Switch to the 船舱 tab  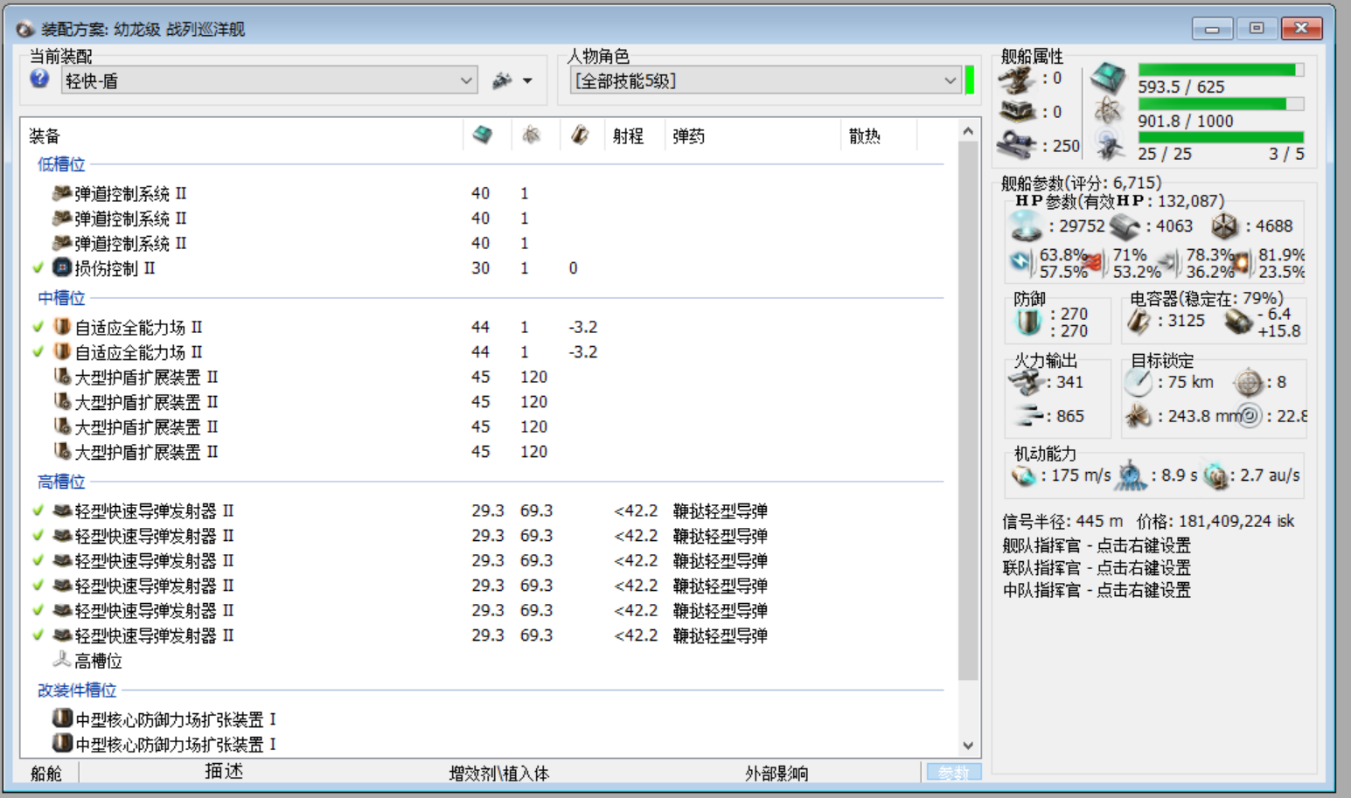click(45, 773)
